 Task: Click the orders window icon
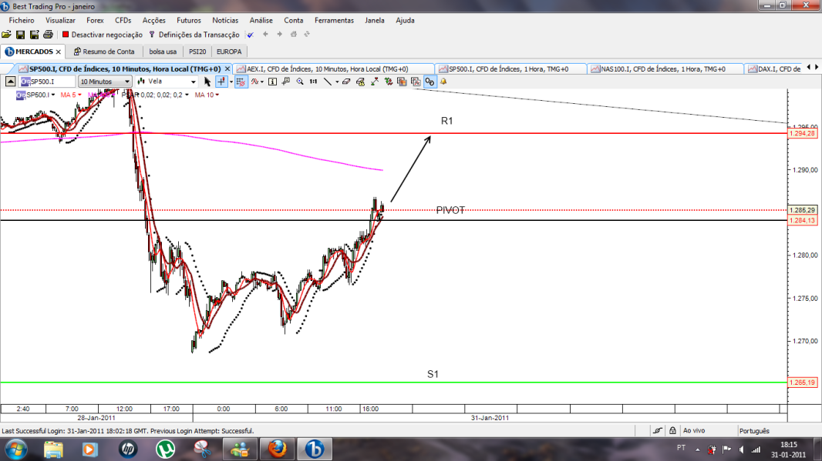tap(402, 82)
